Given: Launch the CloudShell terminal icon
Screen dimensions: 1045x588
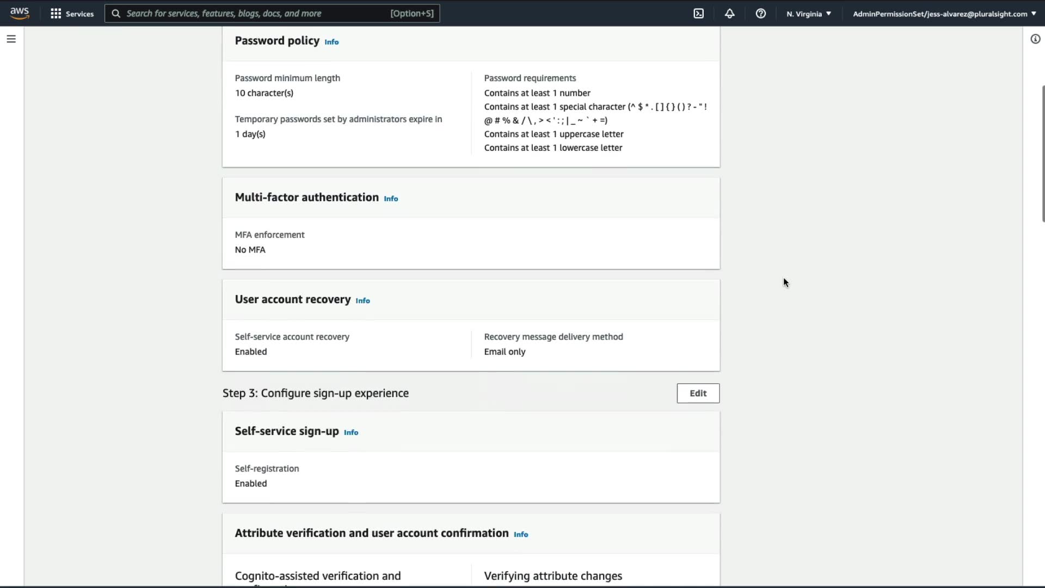Looking at the screenshot, I should click(x=699, y=14).
